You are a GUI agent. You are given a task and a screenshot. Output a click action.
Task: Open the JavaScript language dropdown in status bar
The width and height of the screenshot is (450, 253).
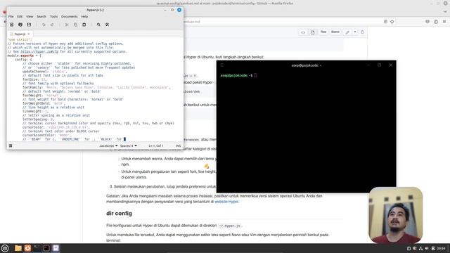tap(108, 145)
